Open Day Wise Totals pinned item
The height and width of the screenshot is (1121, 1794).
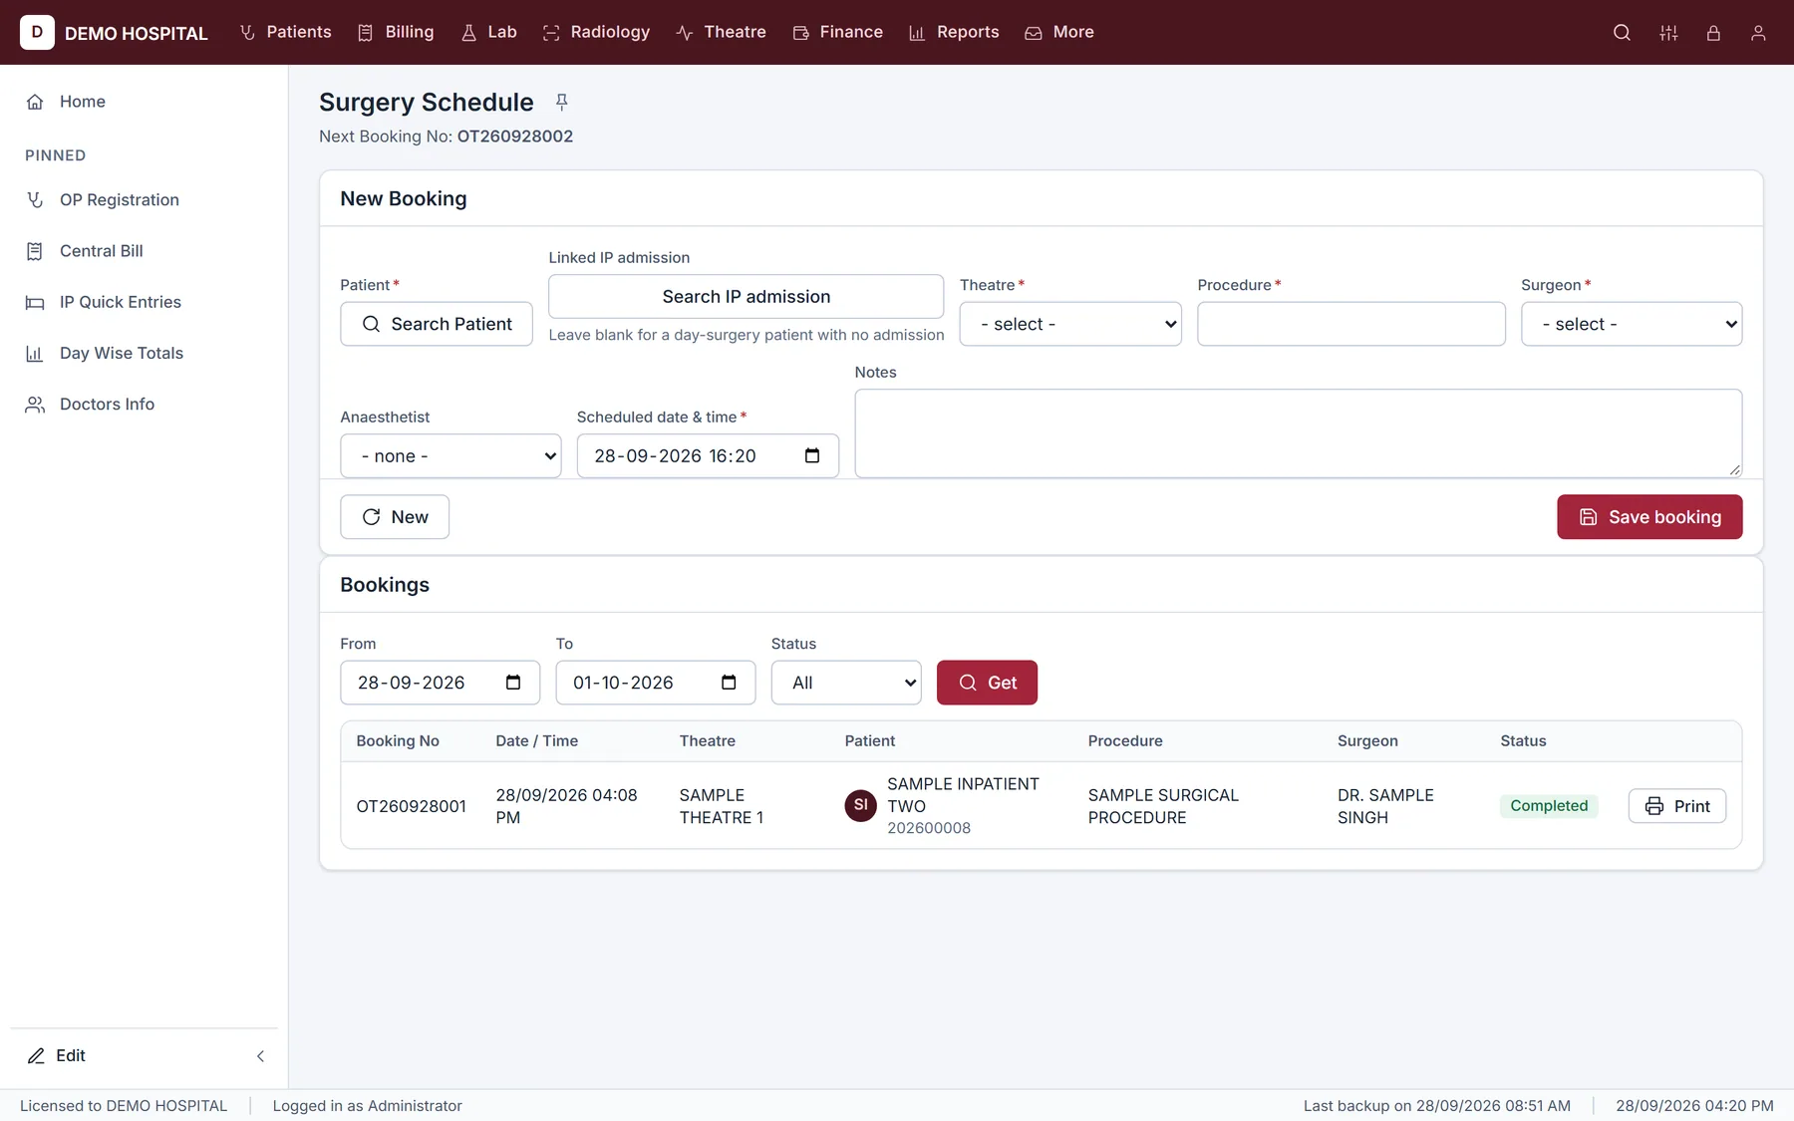click(144, 353)
